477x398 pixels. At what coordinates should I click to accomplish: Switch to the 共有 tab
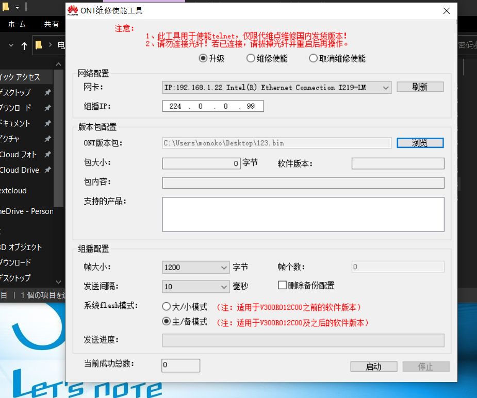coord(51,24)
